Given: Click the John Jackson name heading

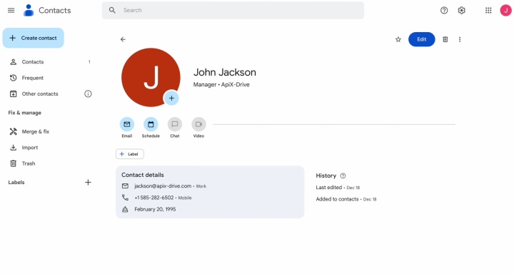Looking at the screenshot, I should point(225,72).
